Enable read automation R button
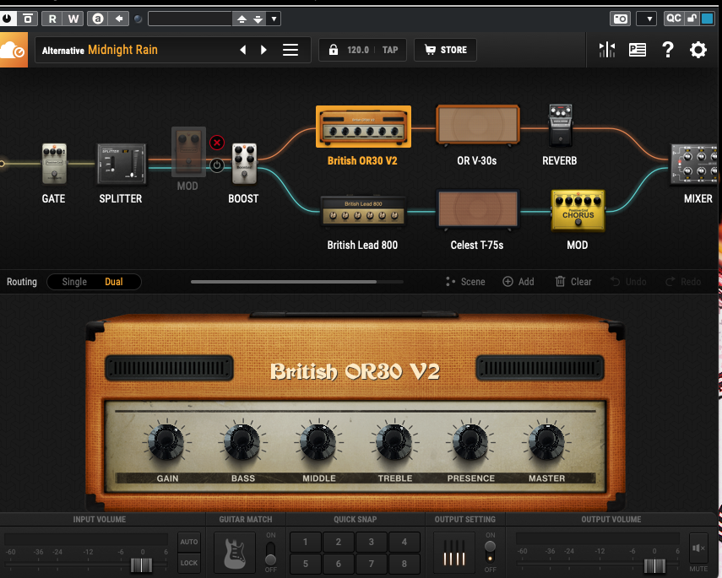722x578 pixels. click(x=52, y=19)
